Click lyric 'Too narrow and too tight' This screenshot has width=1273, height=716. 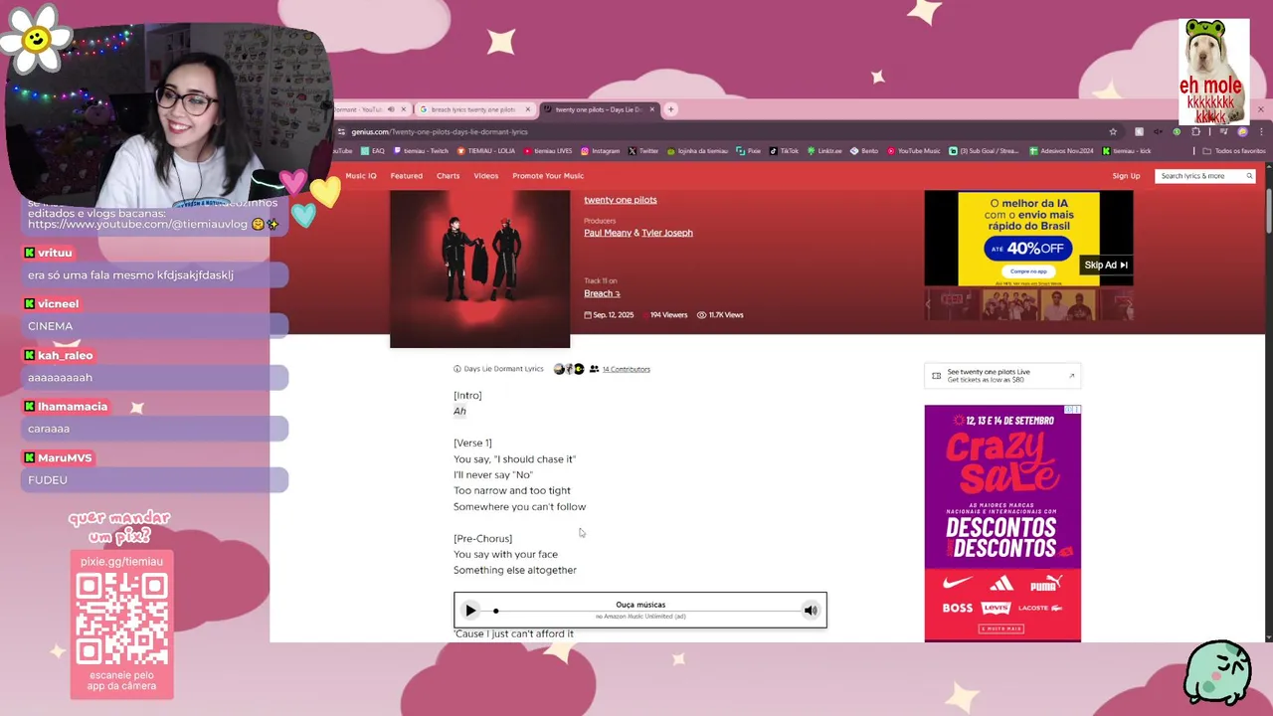point(512,490)
